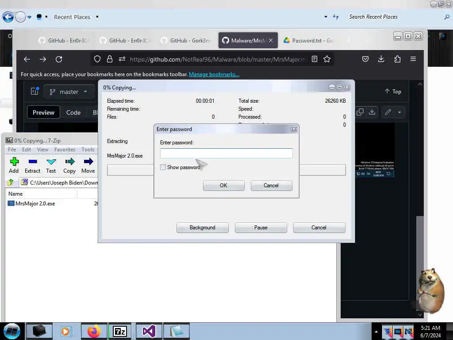Select the GitHub Code view tab
This screenshot has width=453, height=340.
pos(73,112)
